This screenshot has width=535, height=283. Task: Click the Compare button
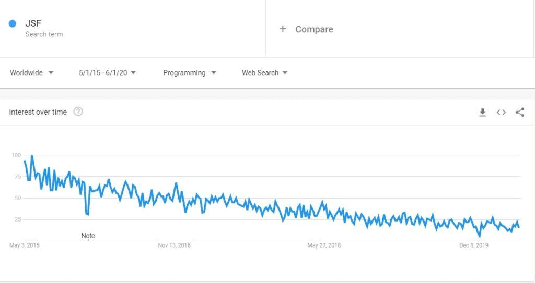314,29
